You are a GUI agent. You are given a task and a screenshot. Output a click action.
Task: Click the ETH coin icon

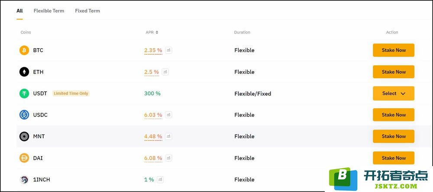(x=24, y=72)
